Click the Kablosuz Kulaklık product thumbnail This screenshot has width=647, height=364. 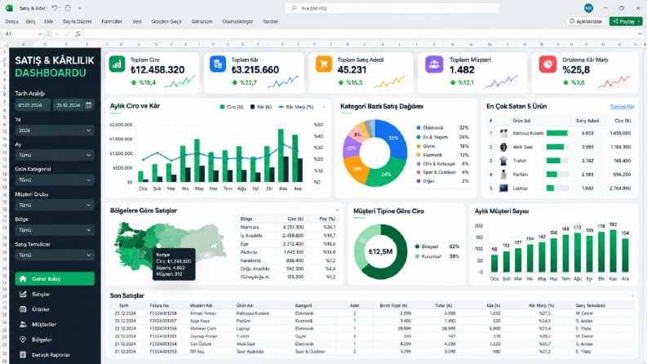click(503, 133)
